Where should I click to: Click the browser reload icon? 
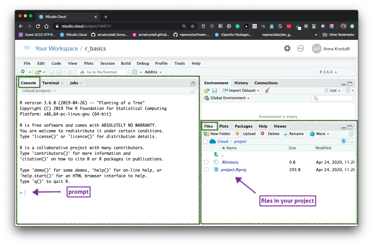click(x=38, y=26)
